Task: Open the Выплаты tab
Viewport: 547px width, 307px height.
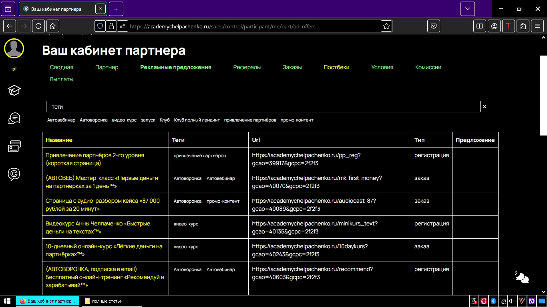Action: 62,79
